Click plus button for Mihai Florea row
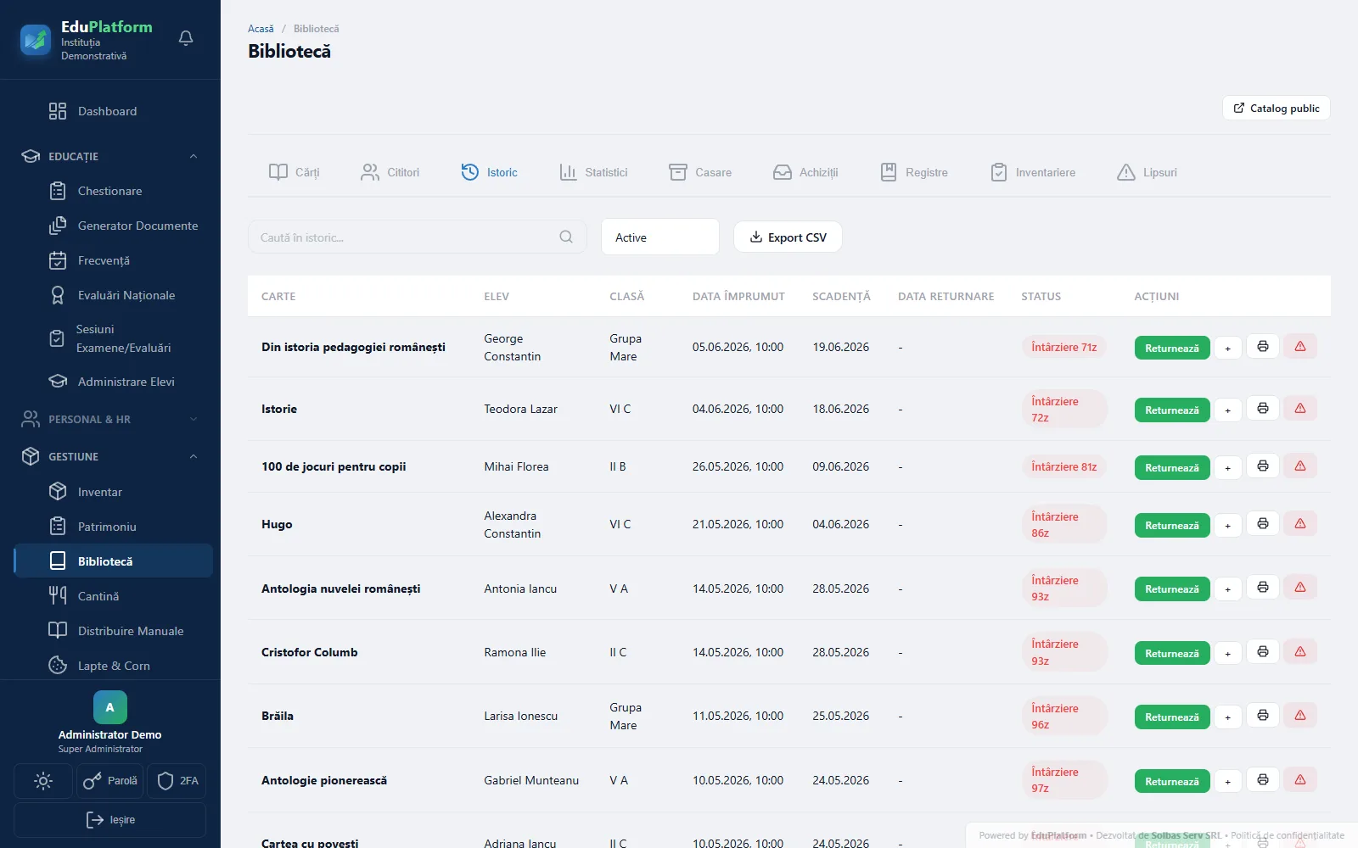1358x848 pixels. (x=1227, y=468)
